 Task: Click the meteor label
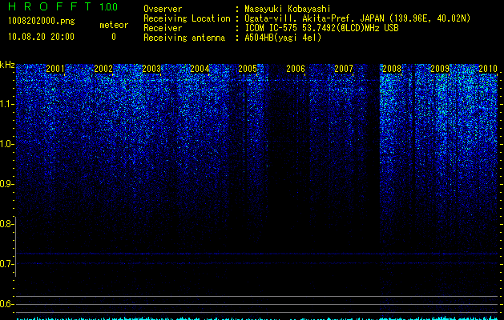(114, 25)
